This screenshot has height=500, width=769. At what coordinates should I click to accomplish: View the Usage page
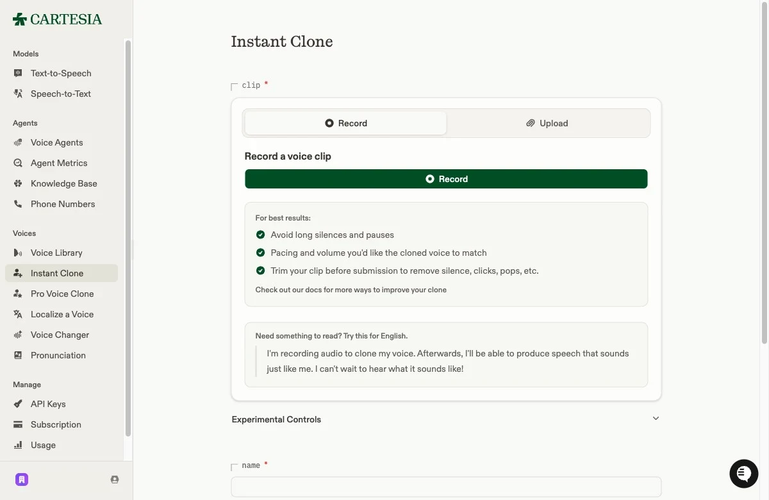[x=62, y=445]
